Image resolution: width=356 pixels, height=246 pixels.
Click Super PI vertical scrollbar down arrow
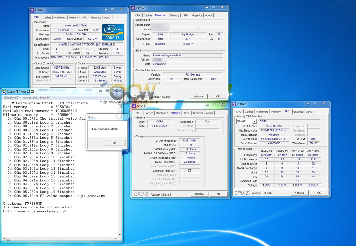coord(120,235)
